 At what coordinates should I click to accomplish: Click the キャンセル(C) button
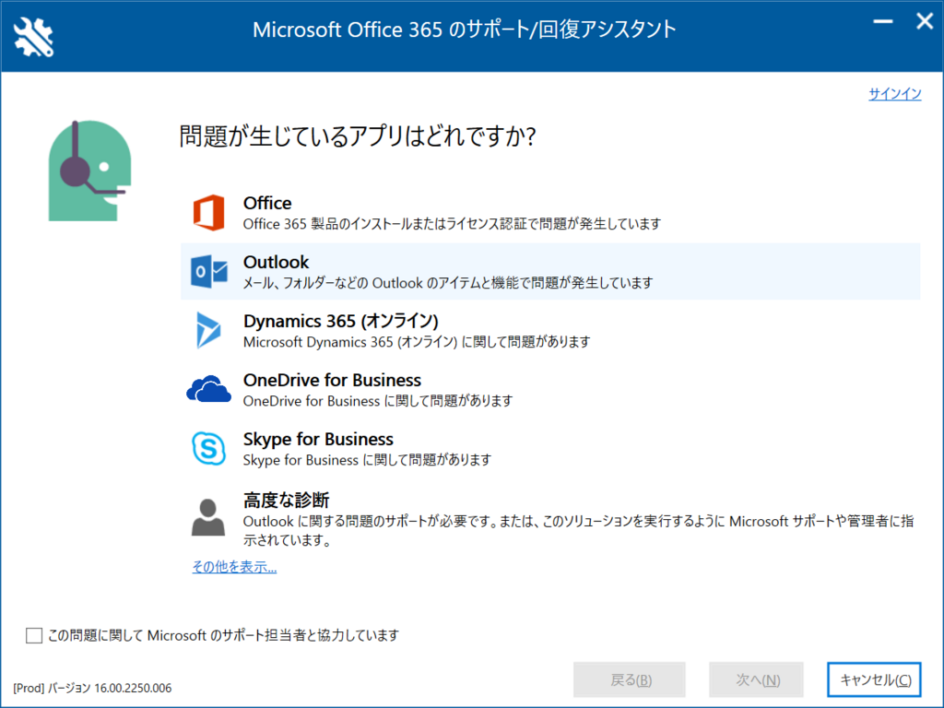[x=874, y=679]
